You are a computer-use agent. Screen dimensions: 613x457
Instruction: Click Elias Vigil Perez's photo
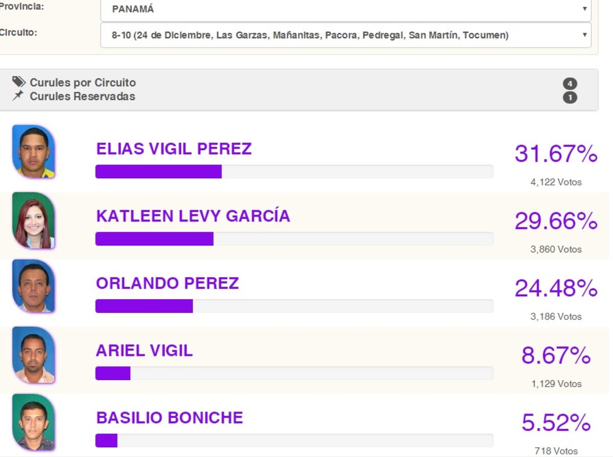pyautogui.click(x=34, y=152)
